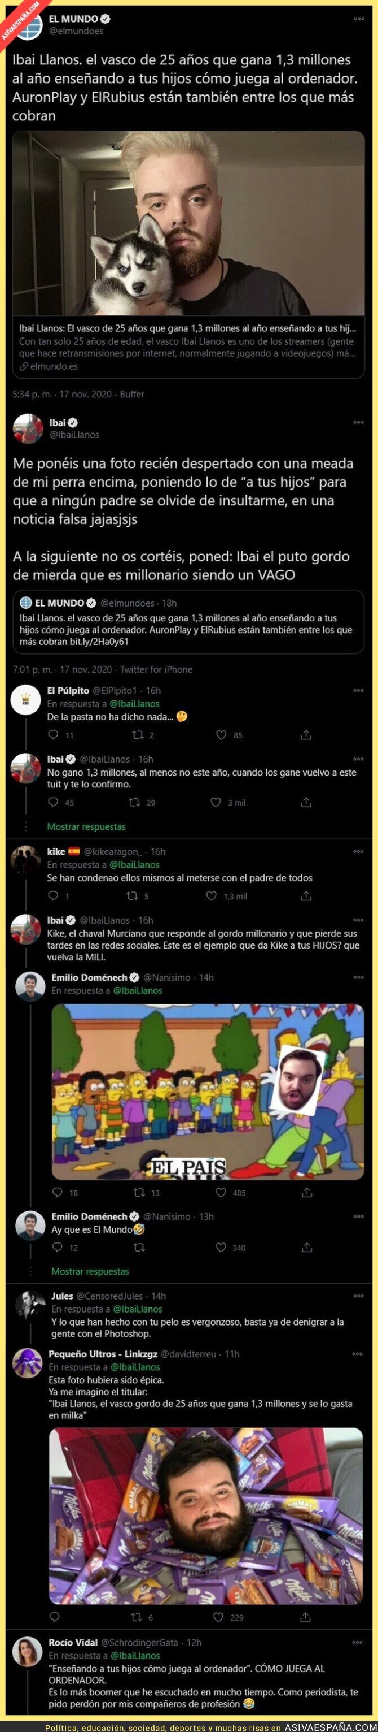The image size is (378, 1732).
Task: Like El Púlpito's reply with 85 likes
Action: point(221,735)
